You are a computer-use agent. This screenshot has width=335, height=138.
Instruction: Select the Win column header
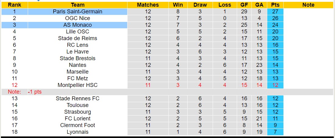point(178,5)
